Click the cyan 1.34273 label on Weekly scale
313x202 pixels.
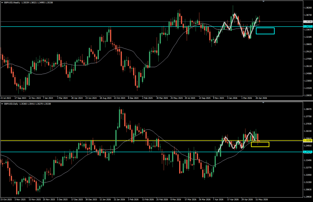point(308,27)
